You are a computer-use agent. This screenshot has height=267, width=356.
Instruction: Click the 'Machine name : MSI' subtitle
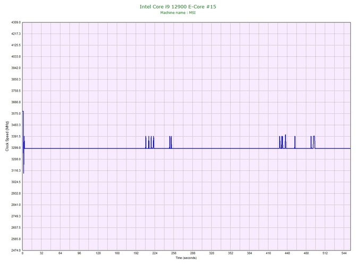pos(178,13)
